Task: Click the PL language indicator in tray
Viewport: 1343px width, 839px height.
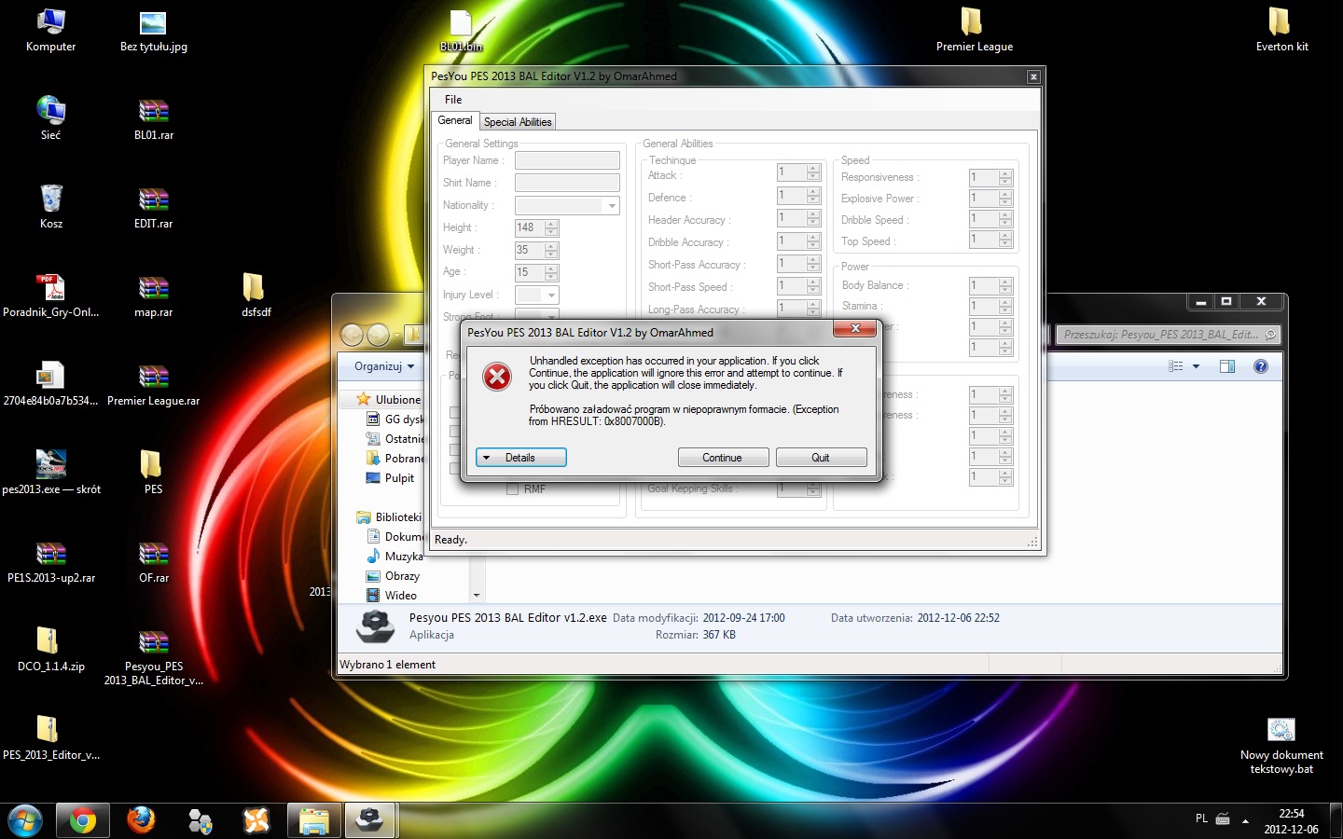Action: tap(1201, 818)
